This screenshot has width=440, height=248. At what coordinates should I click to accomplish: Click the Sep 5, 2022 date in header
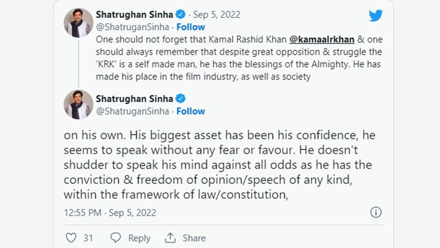coord(217,14)
